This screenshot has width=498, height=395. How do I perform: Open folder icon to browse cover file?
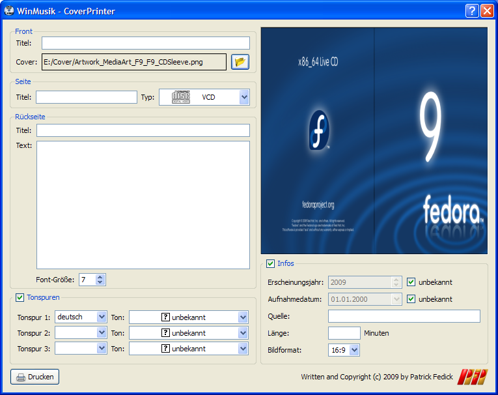(240, 62)
